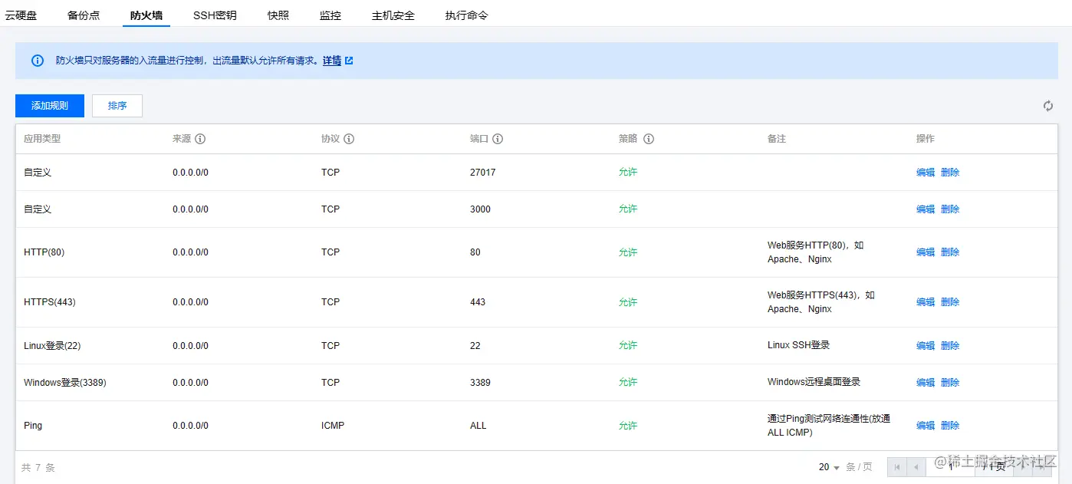Click the Windows登录(3389) application type cell

[x=65, y=383]
